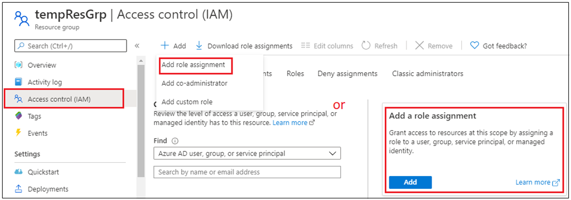This screenshot has width=571, height=200.
Task: Focus the Search (Ctrl+/) sidebar box
Action: tap(71, 46)
